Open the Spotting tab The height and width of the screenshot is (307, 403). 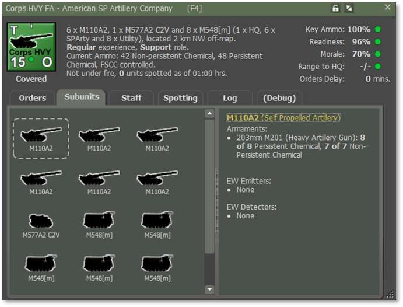point(180,98)
